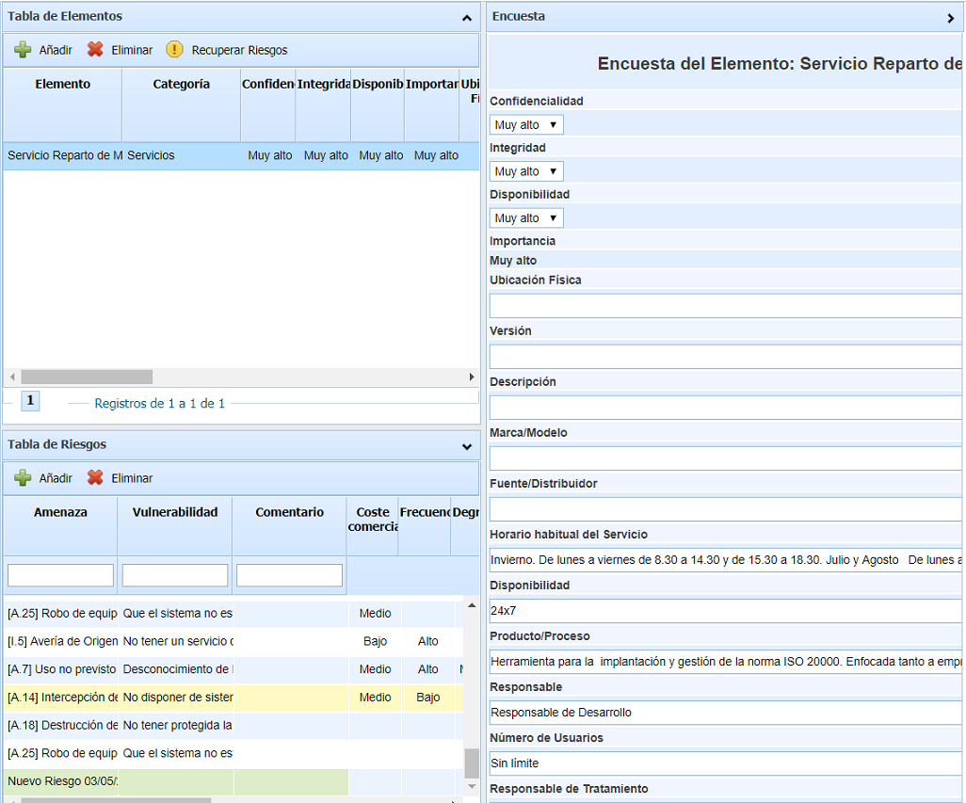
Task: Sort risks by Amenaza column header
Action: (x=60, y=513)
